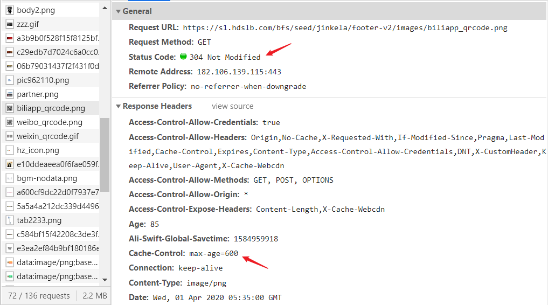548x305 pixels.
Task: Click the Request URL value text
Action: 345,28
